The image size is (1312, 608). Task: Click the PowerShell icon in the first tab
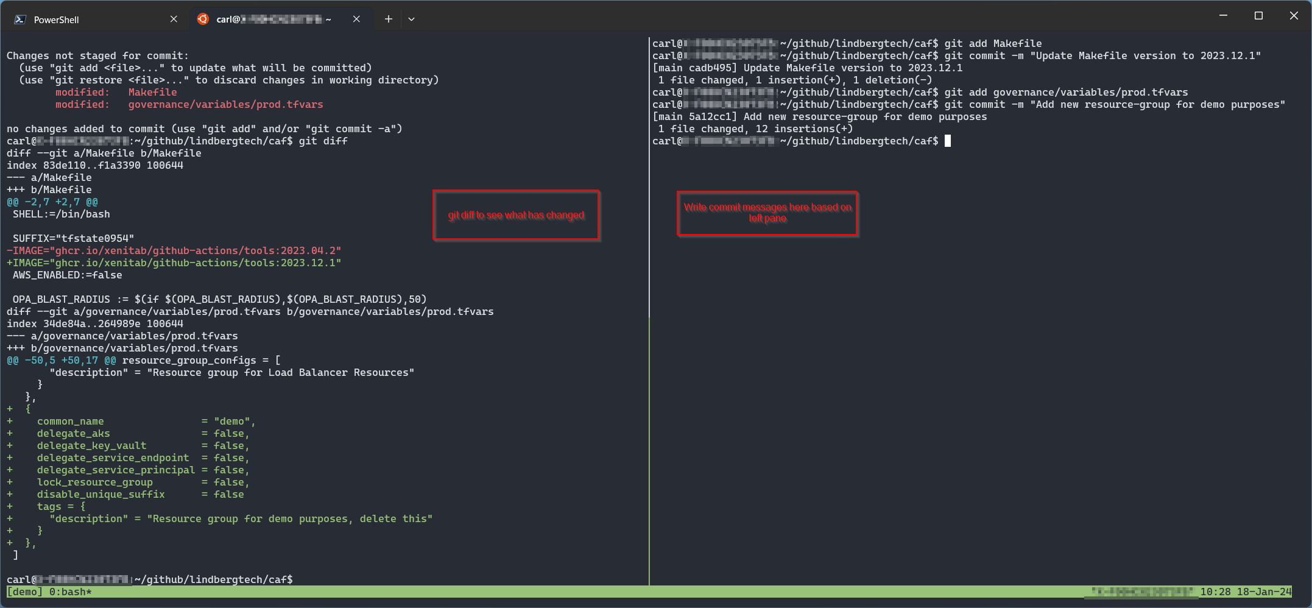click(20, 19)
